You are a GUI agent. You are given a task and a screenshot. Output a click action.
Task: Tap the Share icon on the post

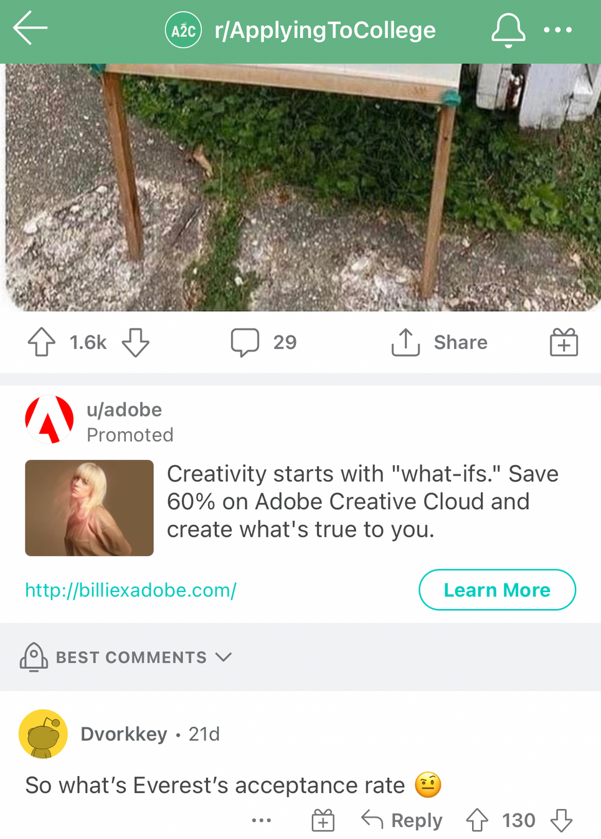click(406, 342)
